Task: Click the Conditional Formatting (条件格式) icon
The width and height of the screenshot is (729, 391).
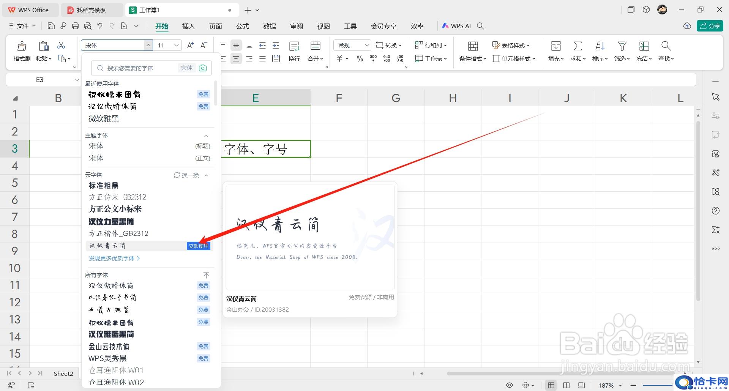Action: [x=473, y=46]
